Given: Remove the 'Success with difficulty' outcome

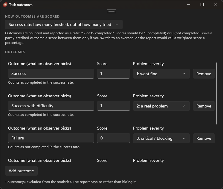Looking at the screenshot, I should point(204,106).
